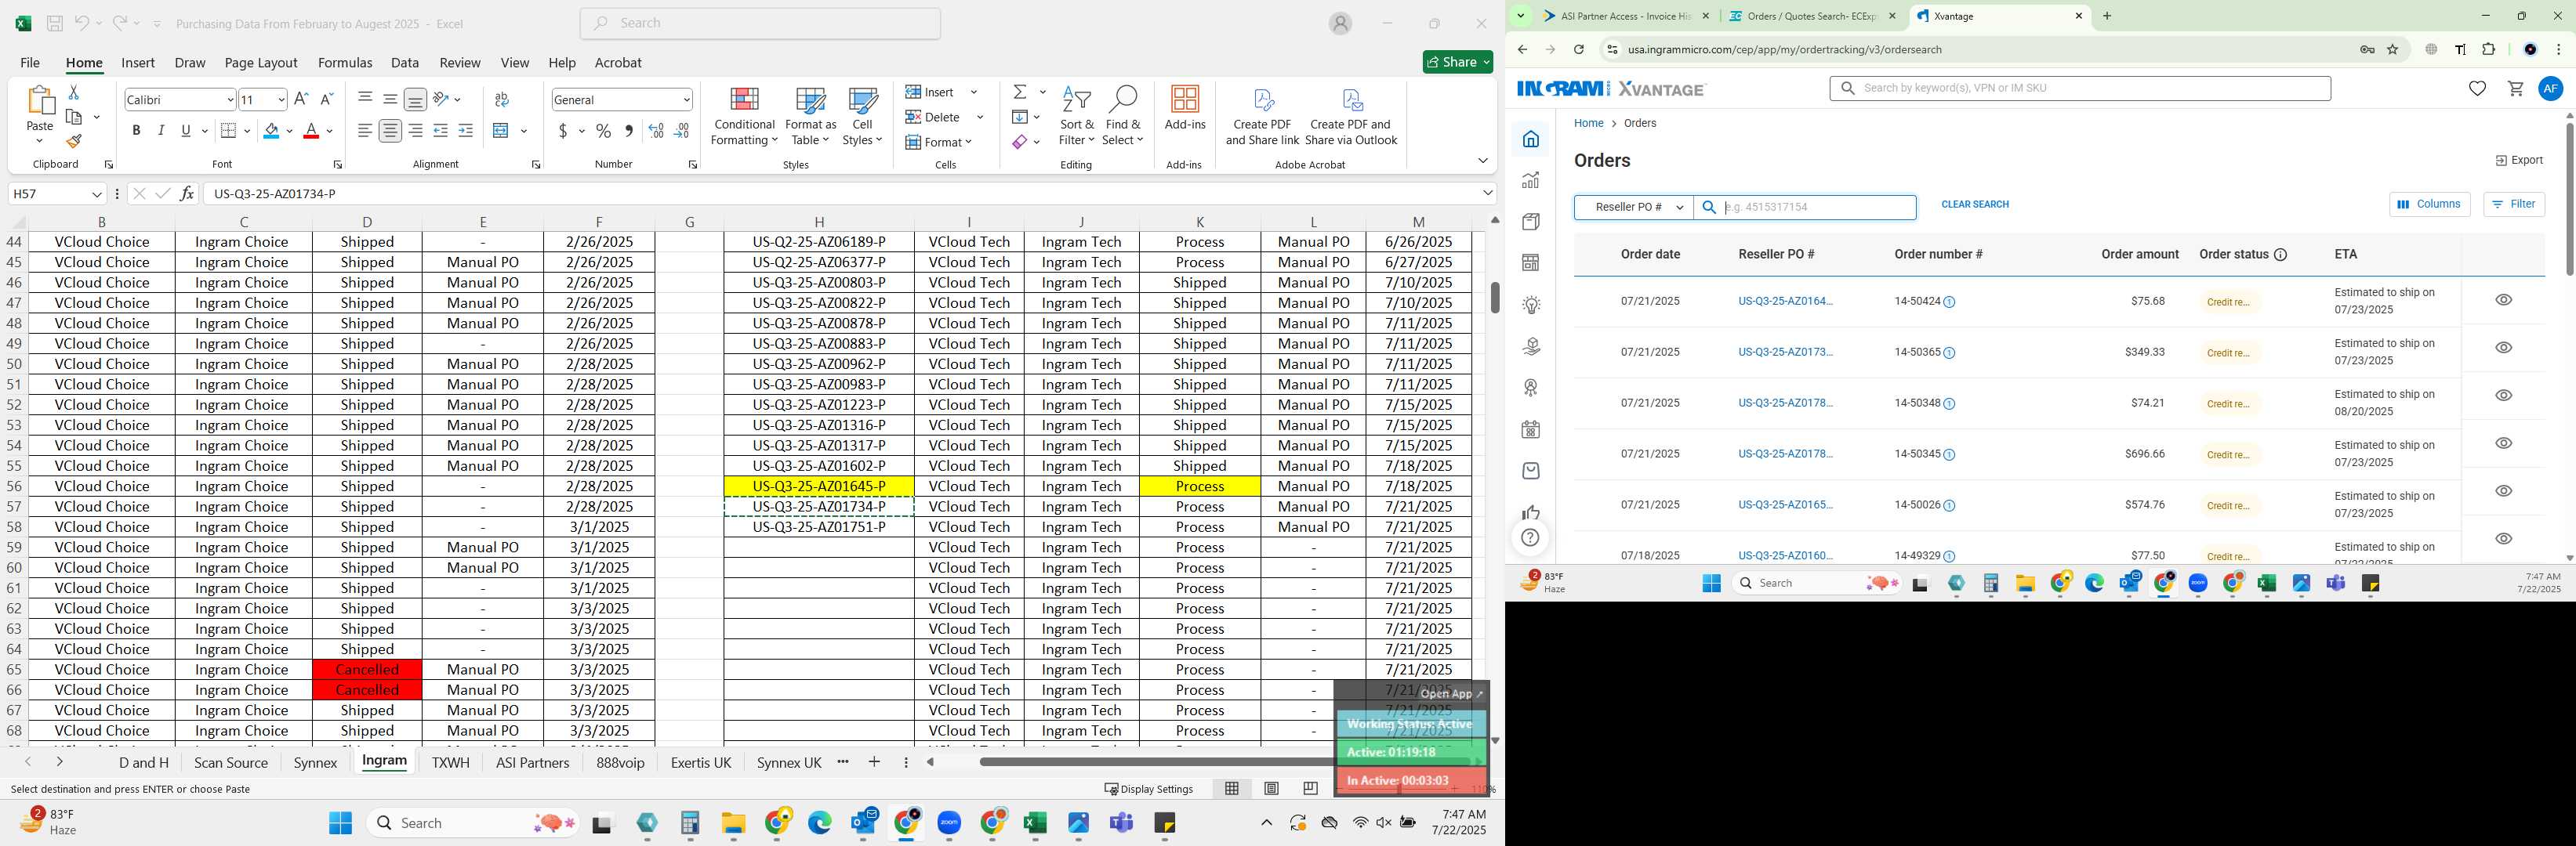Open the font name Calibri dropdown
Image resolution: width=2576 pixels, height=846 pixels.
coord(230,100)
